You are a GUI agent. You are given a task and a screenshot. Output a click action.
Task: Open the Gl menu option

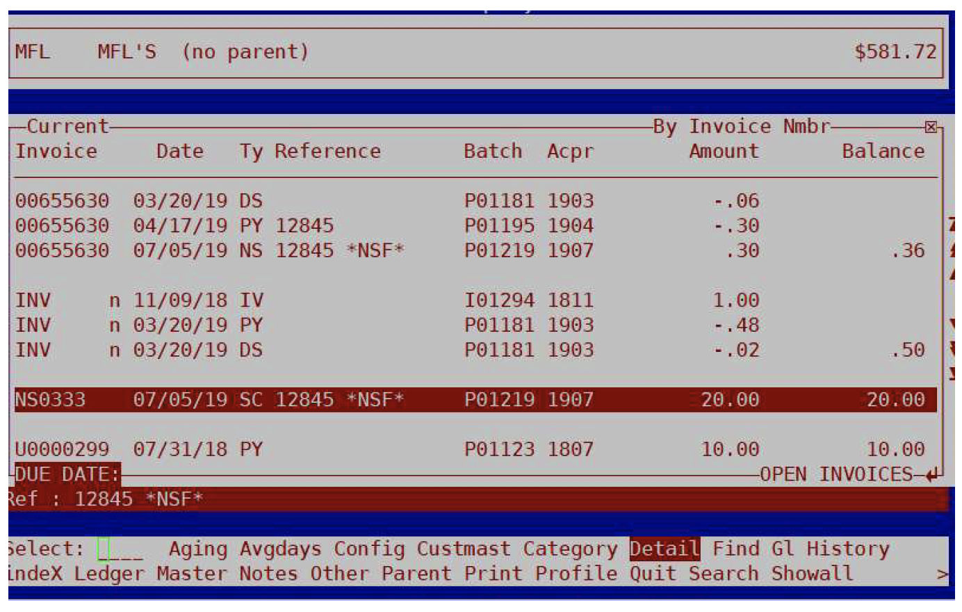tap(783, 549)
